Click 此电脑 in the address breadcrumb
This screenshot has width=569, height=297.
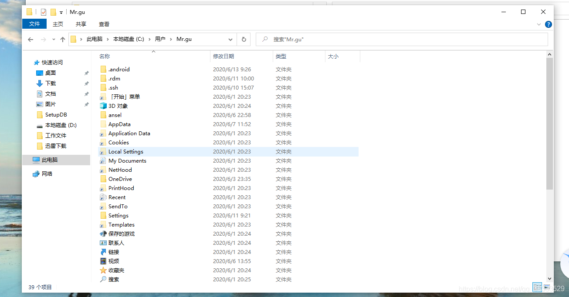pyautogui.click(x=95, y=39)
